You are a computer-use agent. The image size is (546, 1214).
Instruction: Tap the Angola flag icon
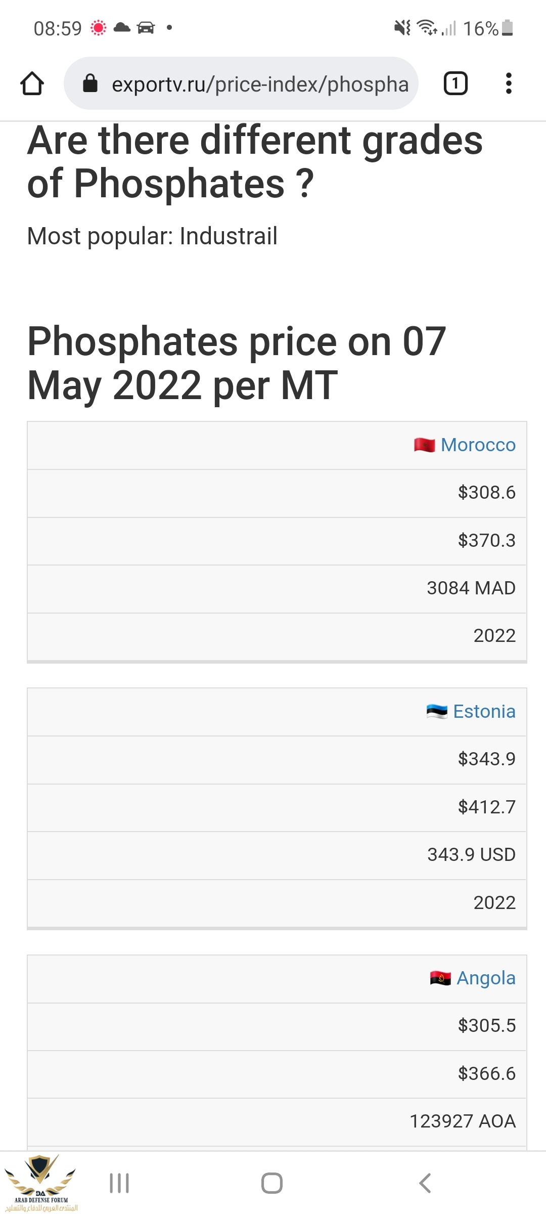pyautogui.click(x=440, y=978)
